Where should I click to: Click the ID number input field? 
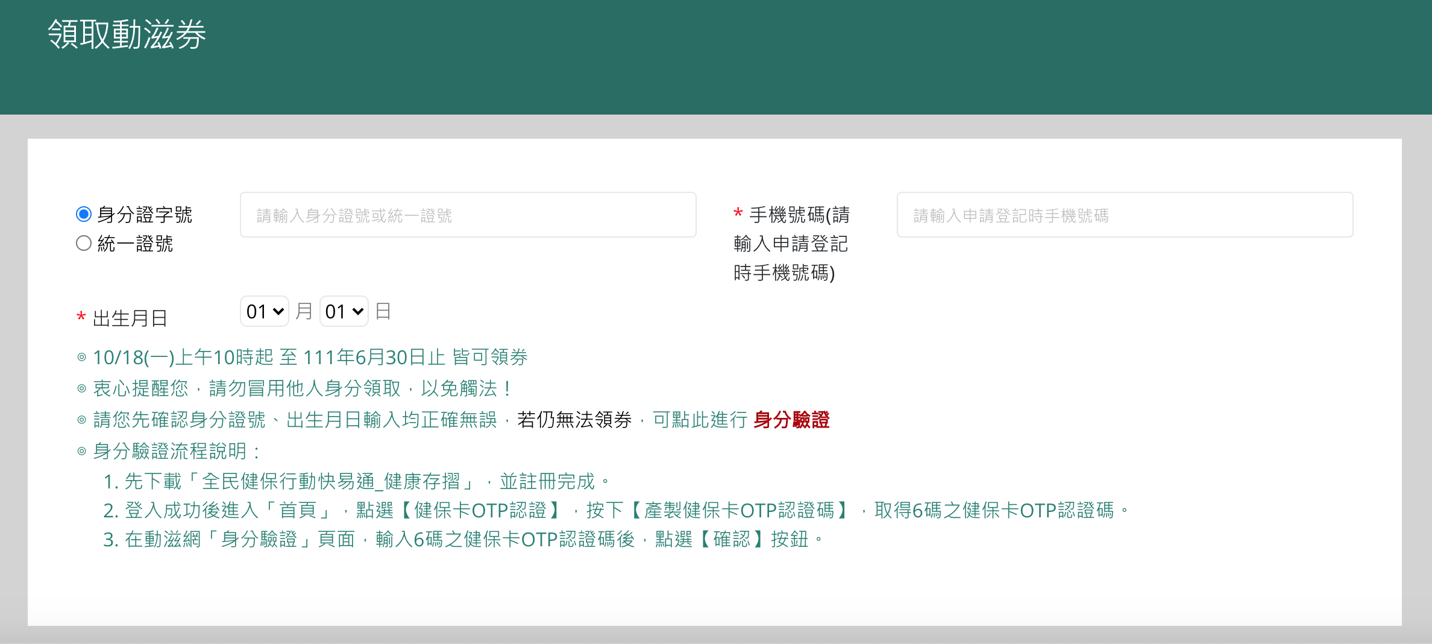click(x=468, y=215)
